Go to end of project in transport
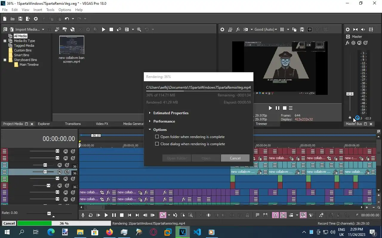The image size is (382, 238). point(137,215)
